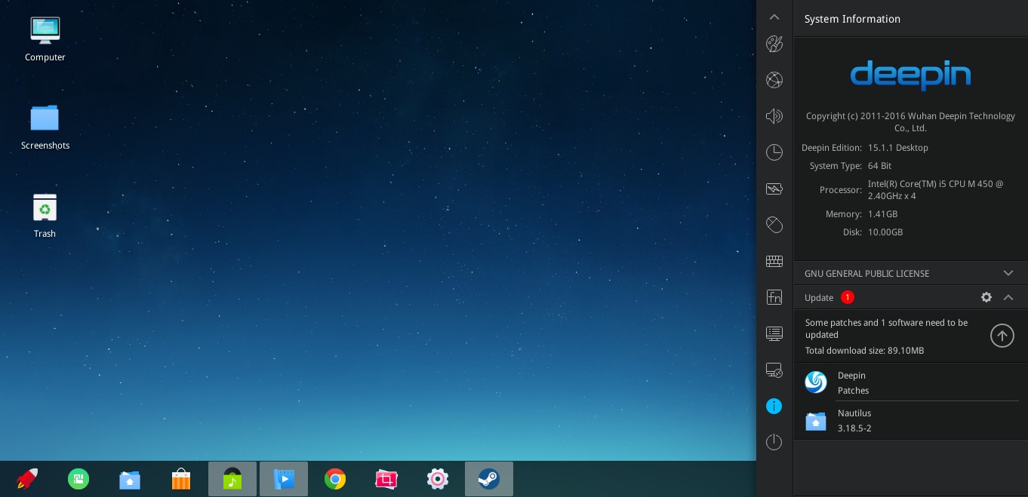Select the blue System Information icon
This screenshot has width=1028, height=497.
click(774, 406)
